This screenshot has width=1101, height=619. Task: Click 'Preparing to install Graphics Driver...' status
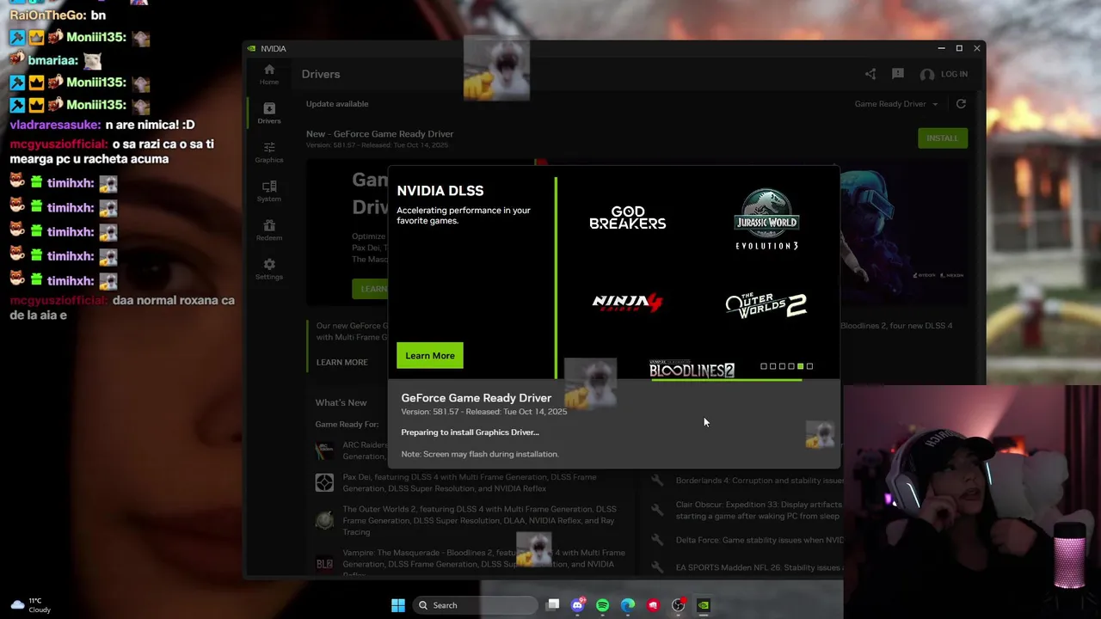click(470, 432)
